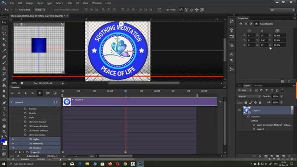The image size is (297, 167).
Task: Select the Crop tool
Action: point(4,45)
